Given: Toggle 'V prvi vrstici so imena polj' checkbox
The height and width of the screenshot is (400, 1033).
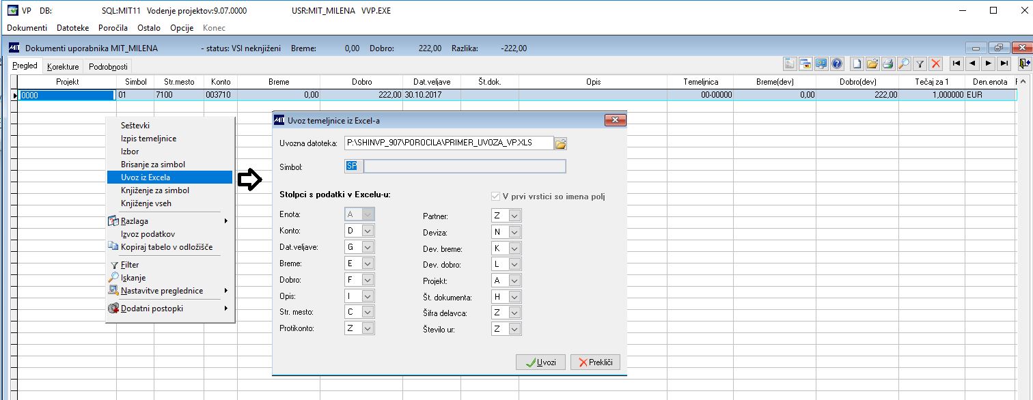Looking at the screenshot, I should 496,197.
